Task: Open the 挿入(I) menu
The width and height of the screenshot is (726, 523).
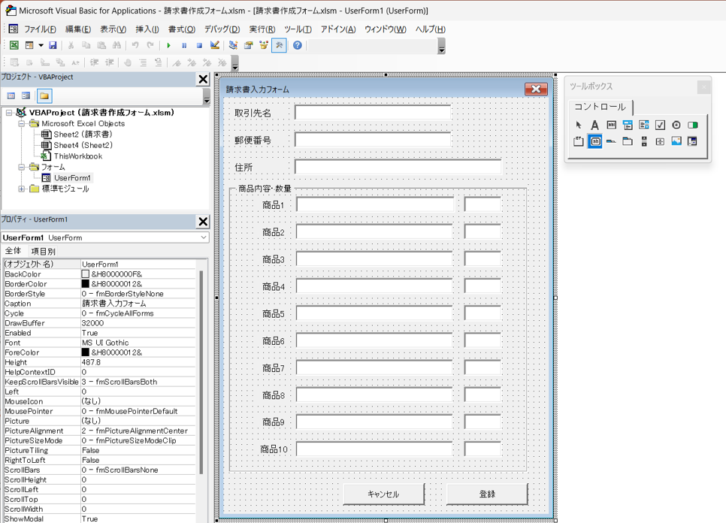Action: coord(147,29)
